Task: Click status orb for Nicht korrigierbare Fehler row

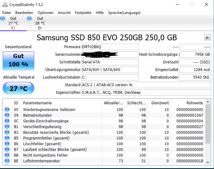Action: coord(7,155)
